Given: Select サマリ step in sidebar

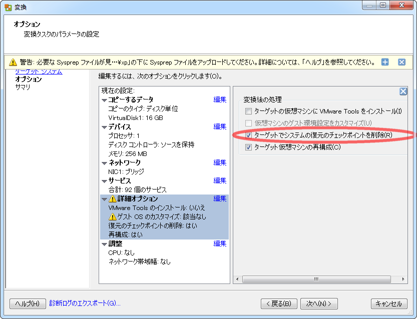Looking at the screenshot, I should pyautogui.click(x=23, y=87).
